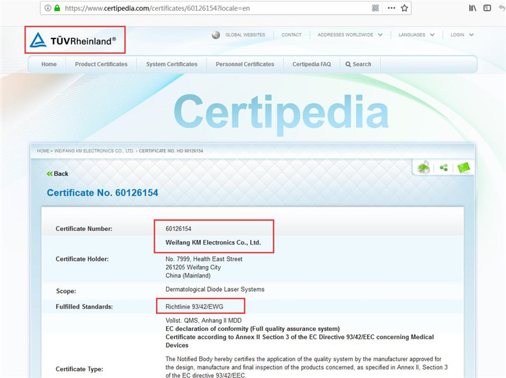Image resolution: width=506 pixels, height=378 pixels.
Task: Open the System Certificates tab
Action: (x=171, y=65)
